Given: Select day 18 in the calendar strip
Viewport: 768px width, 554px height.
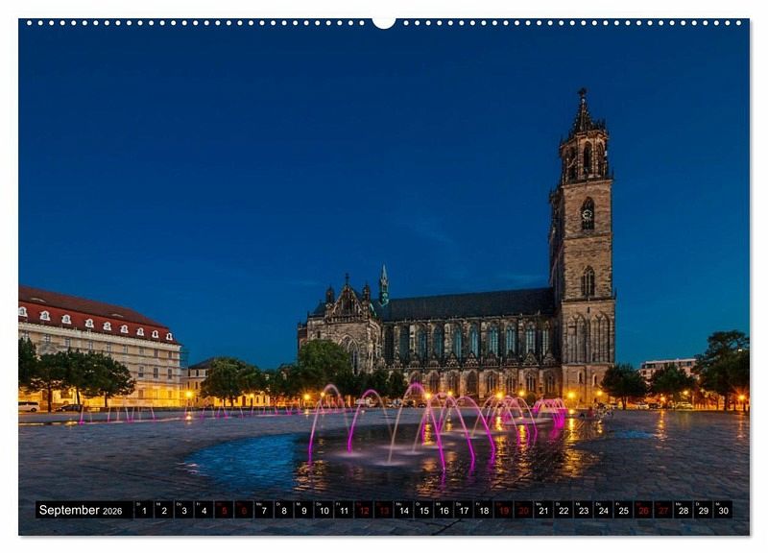Looking at the screenshot, I should pyautogui.click(x=484, y=510).
